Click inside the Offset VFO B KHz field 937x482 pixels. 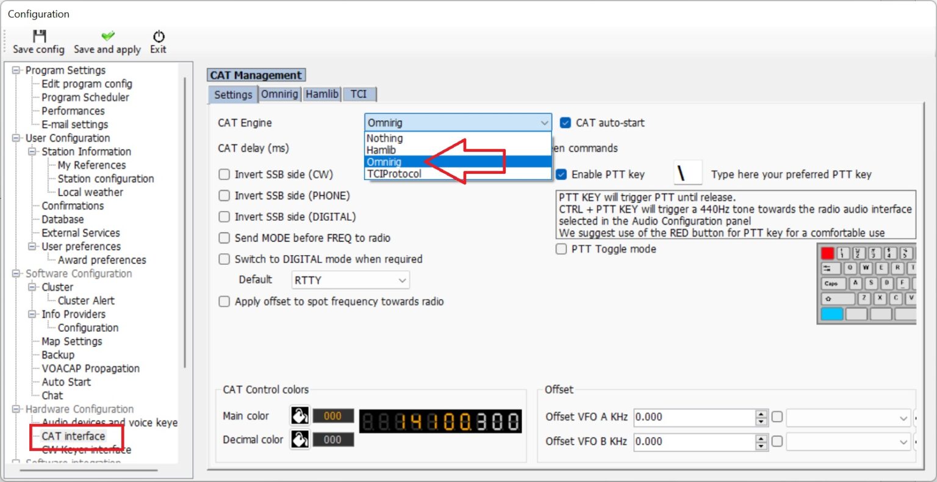pyautogui.click(x=689, y=441)
